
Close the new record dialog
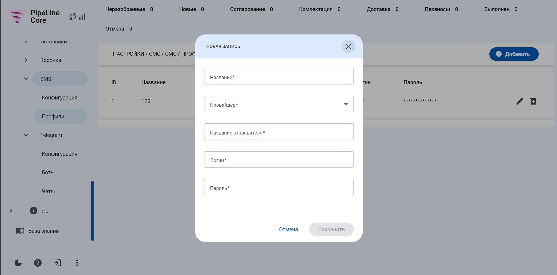pos(348,46)
